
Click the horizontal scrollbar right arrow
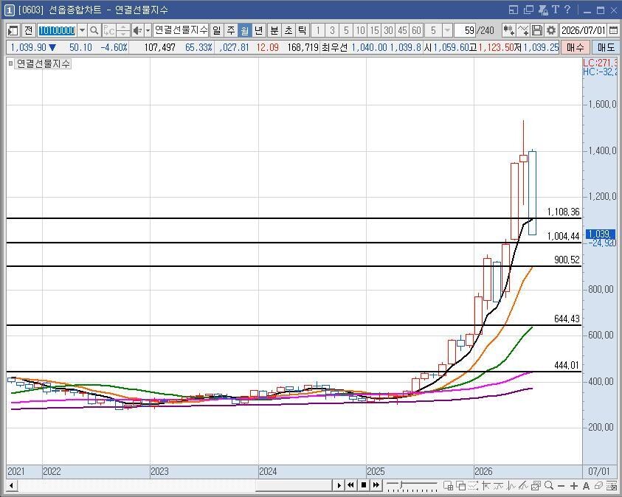pos(339,485)
